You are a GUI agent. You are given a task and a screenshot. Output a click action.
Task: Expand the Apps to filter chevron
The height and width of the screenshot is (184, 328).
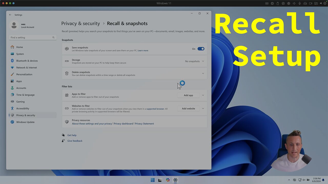203,95
